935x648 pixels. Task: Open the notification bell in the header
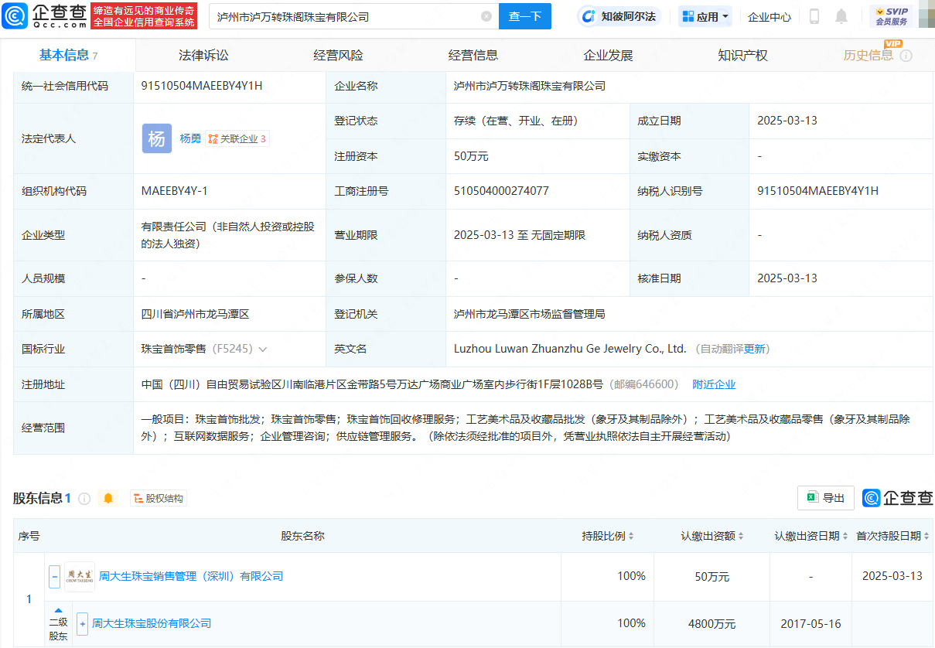841,16
